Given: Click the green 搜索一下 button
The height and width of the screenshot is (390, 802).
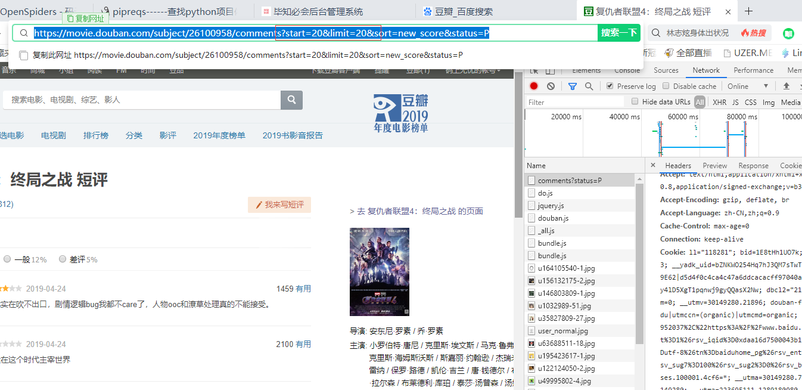Looking at the screenshot, I should [618, 33].
